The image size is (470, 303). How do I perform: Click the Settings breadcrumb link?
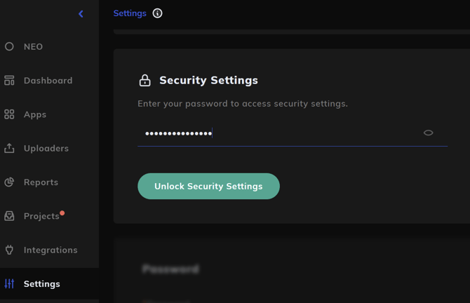(x=130, y=13)
